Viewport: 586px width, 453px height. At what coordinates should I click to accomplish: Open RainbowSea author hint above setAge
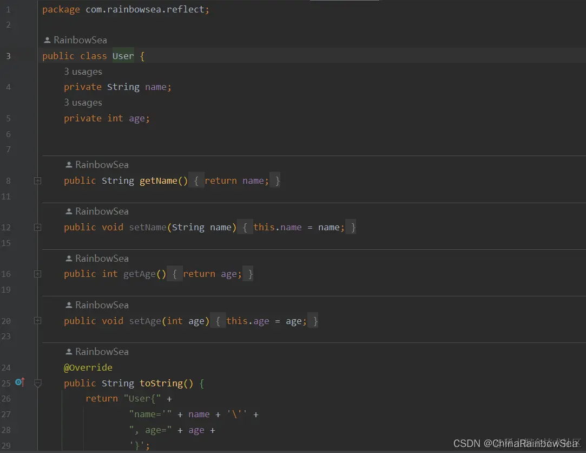pyautogui.click(x=97, y=305)
